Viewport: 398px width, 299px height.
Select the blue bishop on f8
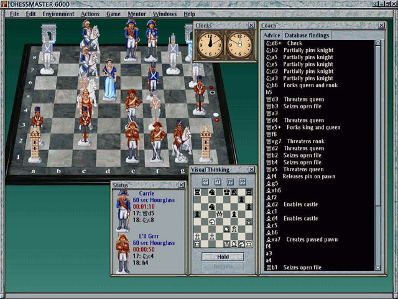coord(152,40)
